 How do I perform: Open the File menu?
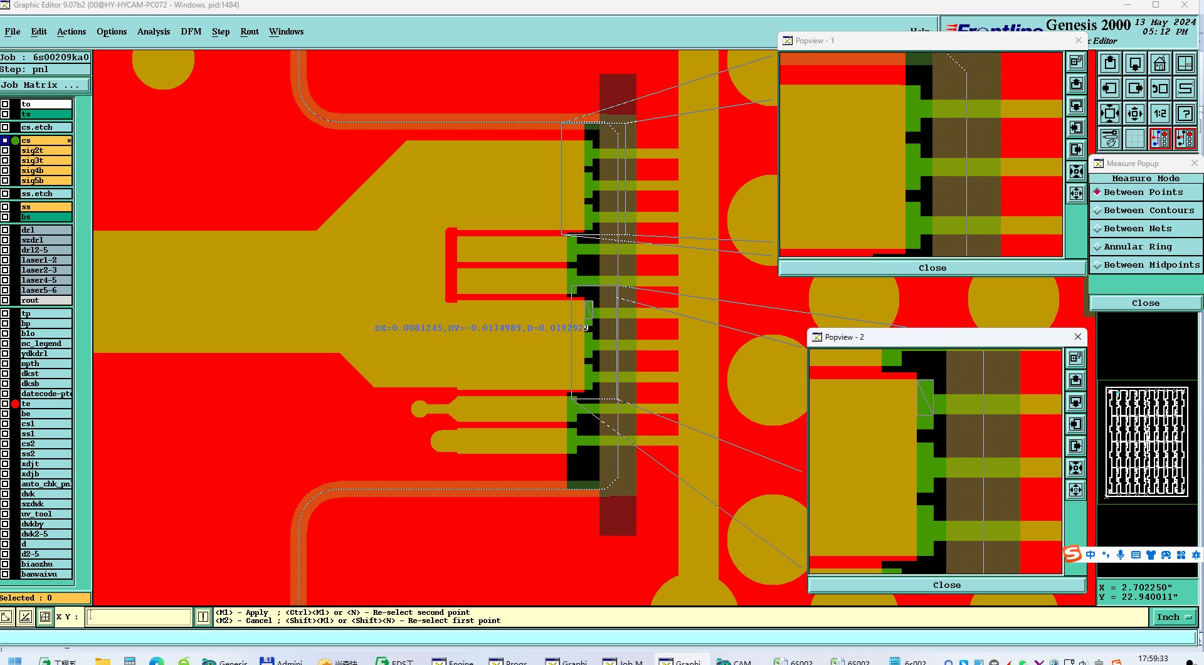click(13, 31)
